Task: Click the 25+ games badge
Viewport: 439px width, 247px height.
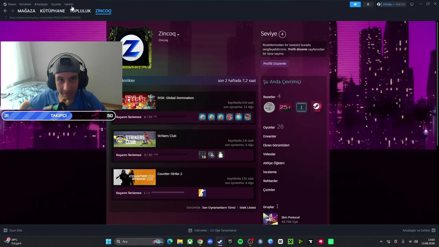Action: (285, 107)
